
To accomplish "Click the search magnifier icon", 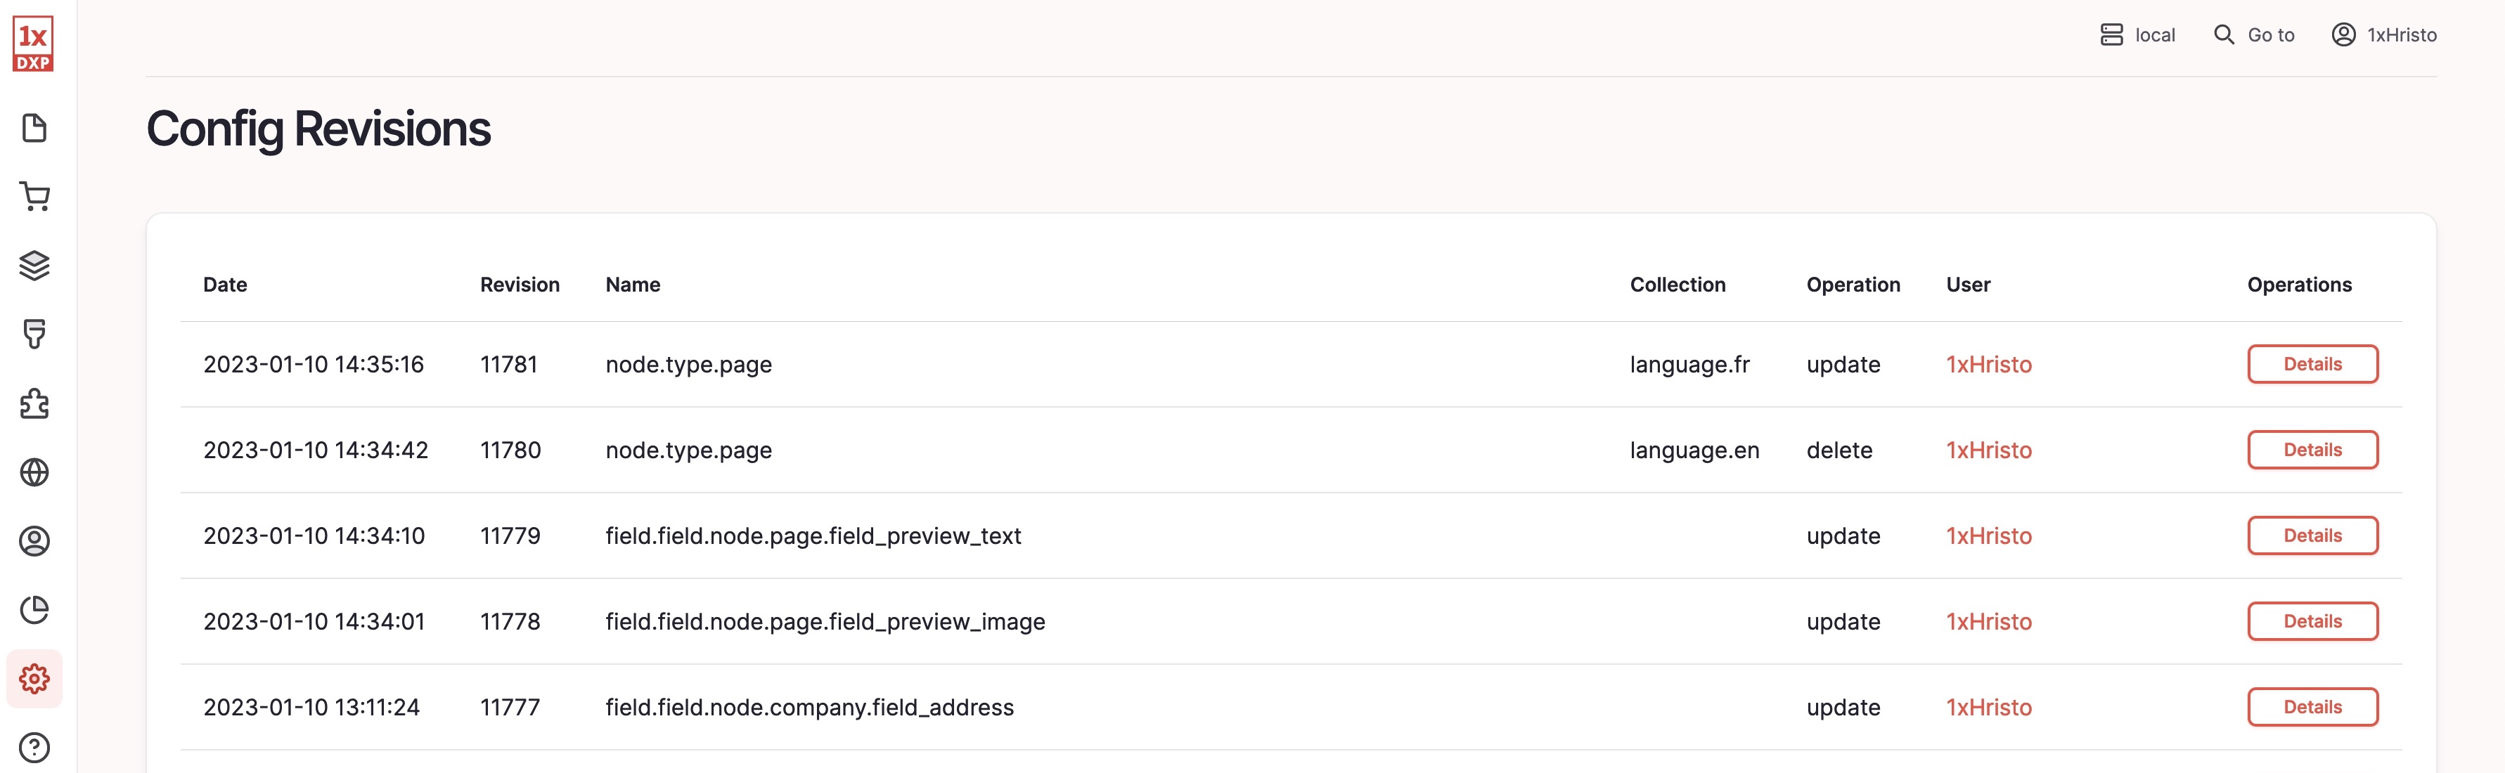I will click(2224, 35).
